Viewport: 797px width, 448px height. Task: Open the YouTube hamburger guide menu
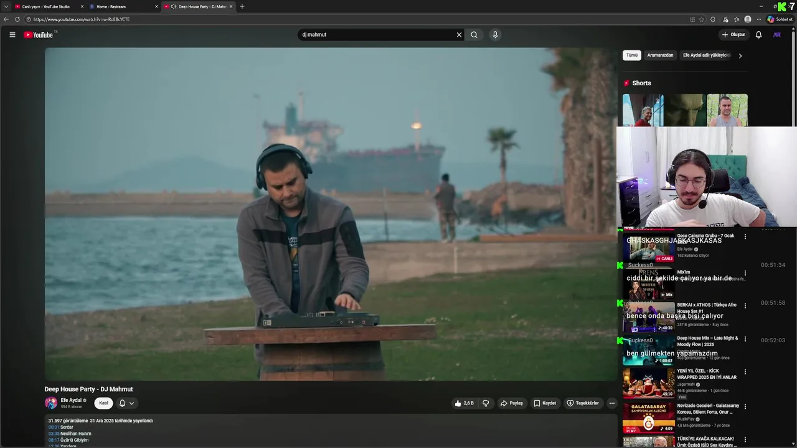pyautogui.click(x=12, y=35)
